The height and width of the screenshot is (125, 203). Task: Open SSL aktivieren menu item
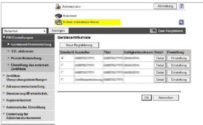coord(28,51)
